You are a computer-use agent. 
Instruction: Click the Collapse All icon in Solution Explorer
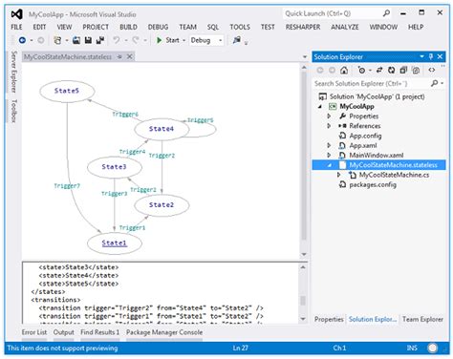pyautogui.click(x=403, y=70)
